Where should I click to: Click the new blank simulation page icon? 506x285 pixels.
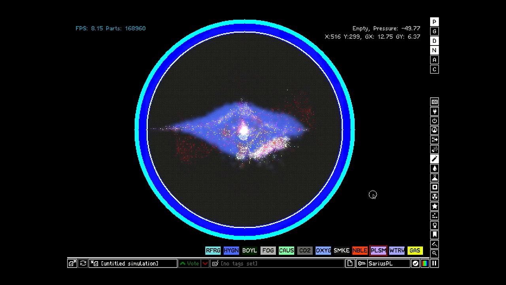pyautogui.click(x=350, y=264)
